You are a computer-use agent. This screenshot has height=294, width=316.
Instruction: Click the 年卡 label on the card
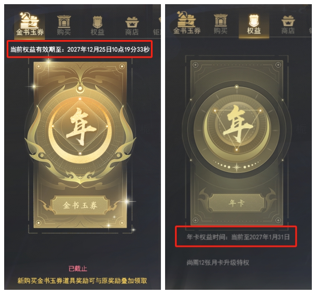[236, 203]
